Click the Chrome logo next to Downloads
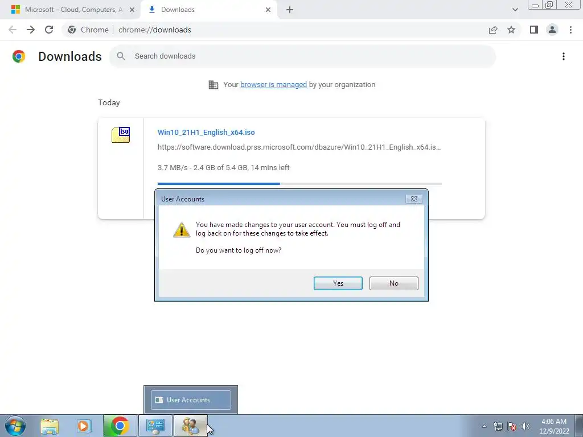 19,56
